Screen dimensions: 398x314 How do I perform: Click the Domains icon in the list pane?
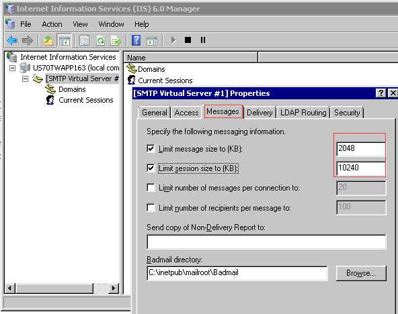[132, 68]
